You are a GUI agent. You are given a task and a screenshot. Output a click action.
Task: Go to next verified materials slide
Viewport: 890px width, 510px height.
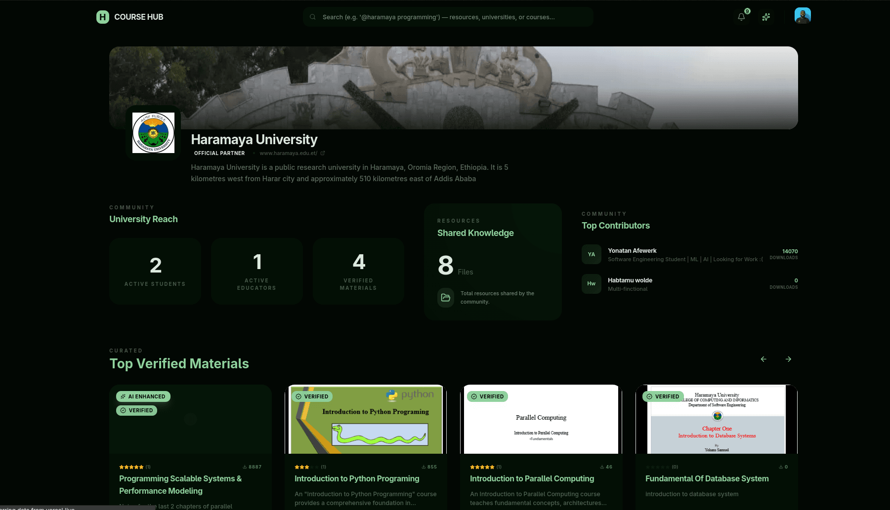(788, 359)
